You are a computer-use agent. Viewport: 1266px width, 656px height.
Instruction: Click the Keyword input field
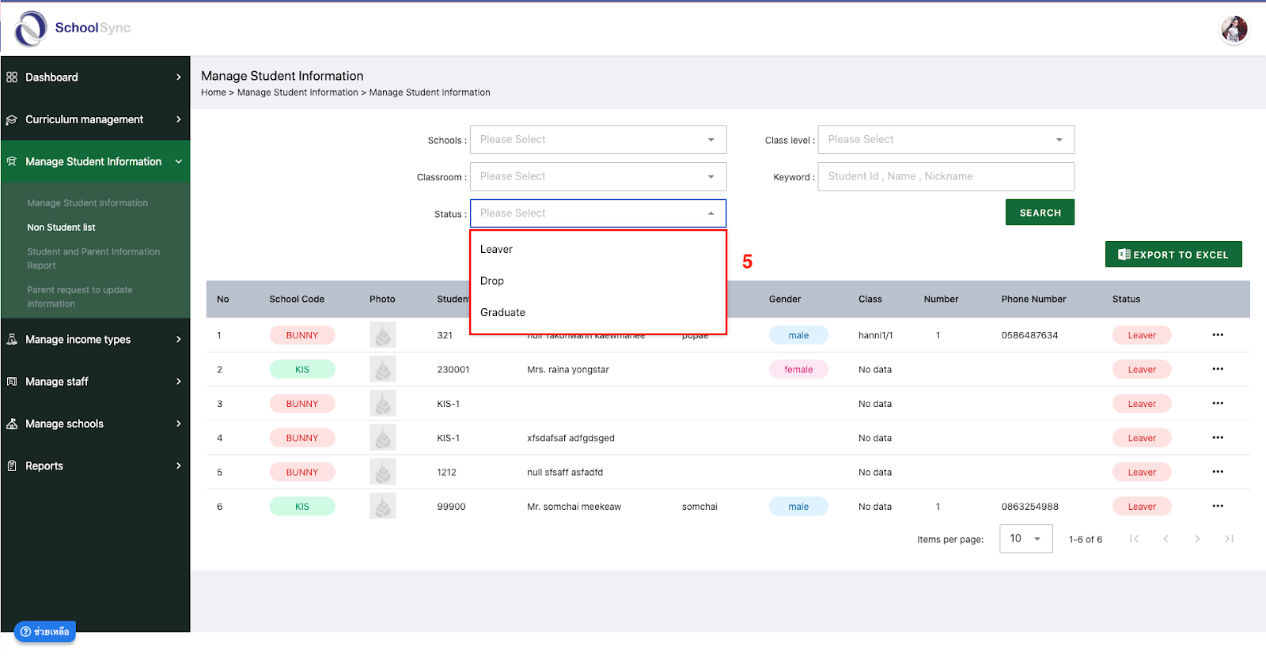click(946, 176)
